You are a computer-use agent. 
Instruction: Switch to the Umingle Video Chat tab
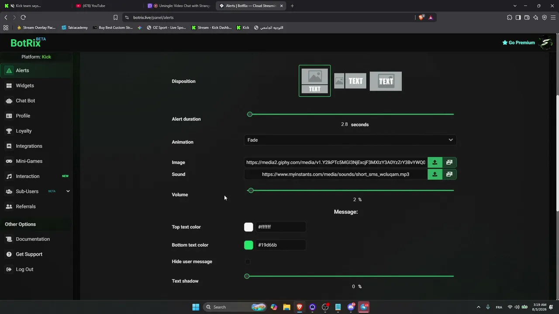click(x=179, y=6)
